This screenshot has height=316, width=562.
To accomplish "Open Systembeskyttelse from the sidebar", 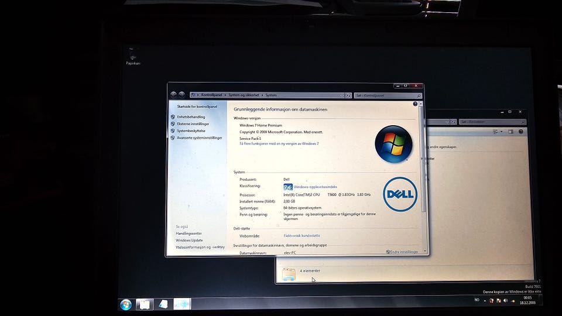I will [191, 130].
